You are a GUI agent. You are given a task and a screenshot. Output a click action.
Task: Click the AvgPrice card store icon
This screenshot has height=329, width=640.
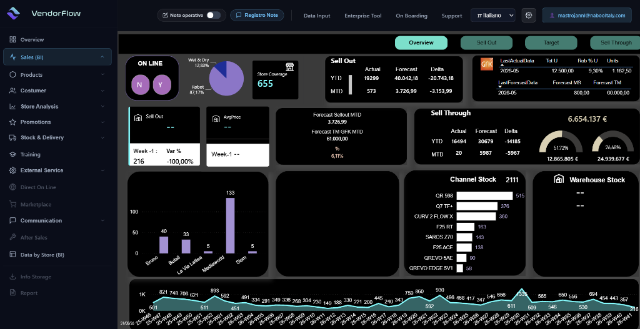(x=216, y=118)
